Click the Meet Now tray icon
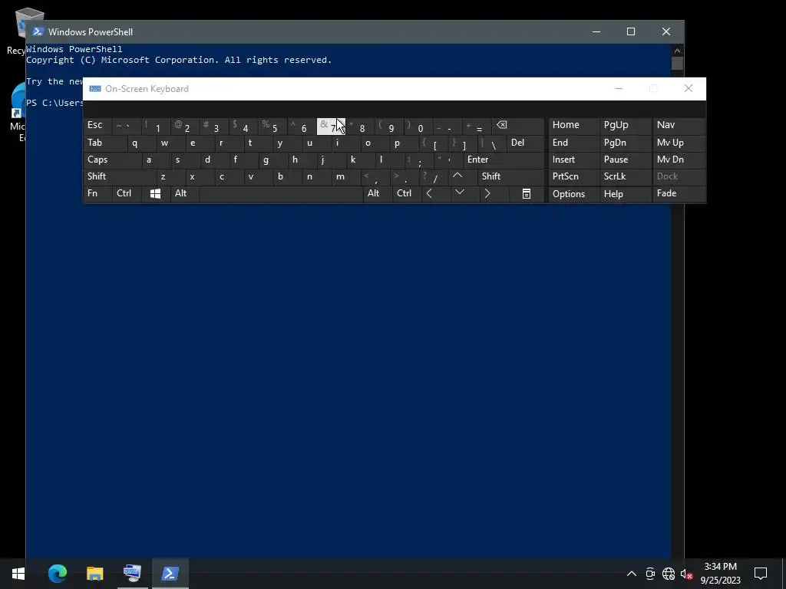786x589 pixels. 650,574
